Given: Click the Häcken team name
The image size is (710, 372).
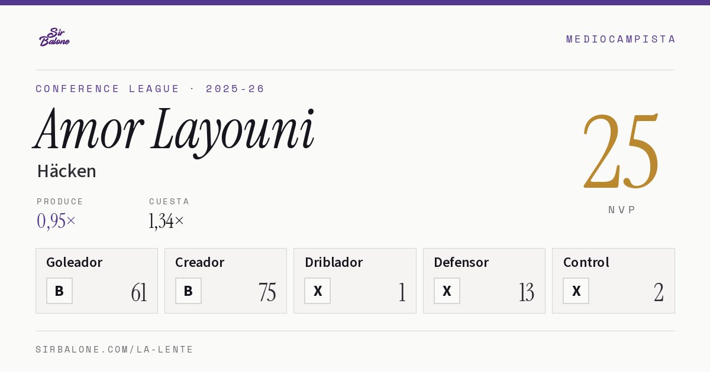Looking at the screenshot, I should click(66, 171).
